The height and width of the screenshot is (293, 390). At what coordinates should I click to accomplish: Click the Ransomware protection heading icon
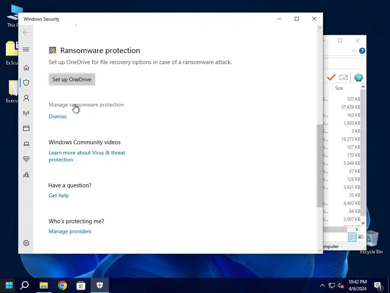[x=53, y=50]
